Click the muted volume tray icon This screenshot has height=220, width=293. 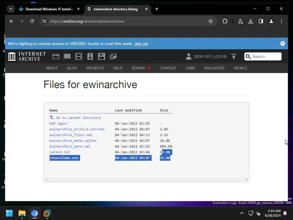[x=258, y=213]
